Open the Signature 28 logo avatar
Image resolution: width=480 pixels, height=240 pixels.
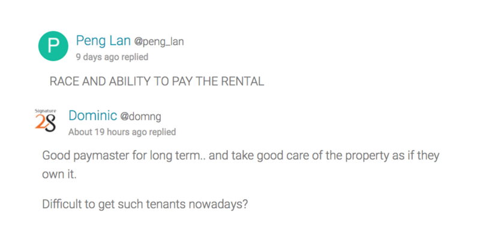(46, 121)
